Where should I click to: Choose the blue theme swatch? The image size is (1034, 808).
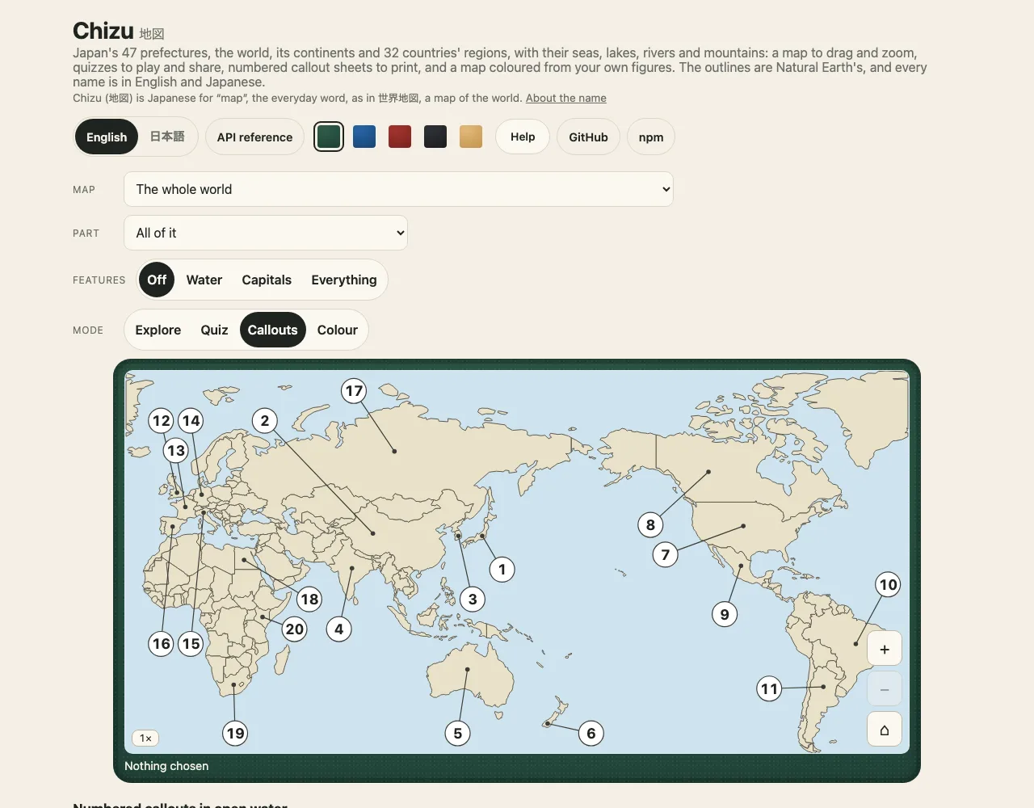tap(364, 137)
